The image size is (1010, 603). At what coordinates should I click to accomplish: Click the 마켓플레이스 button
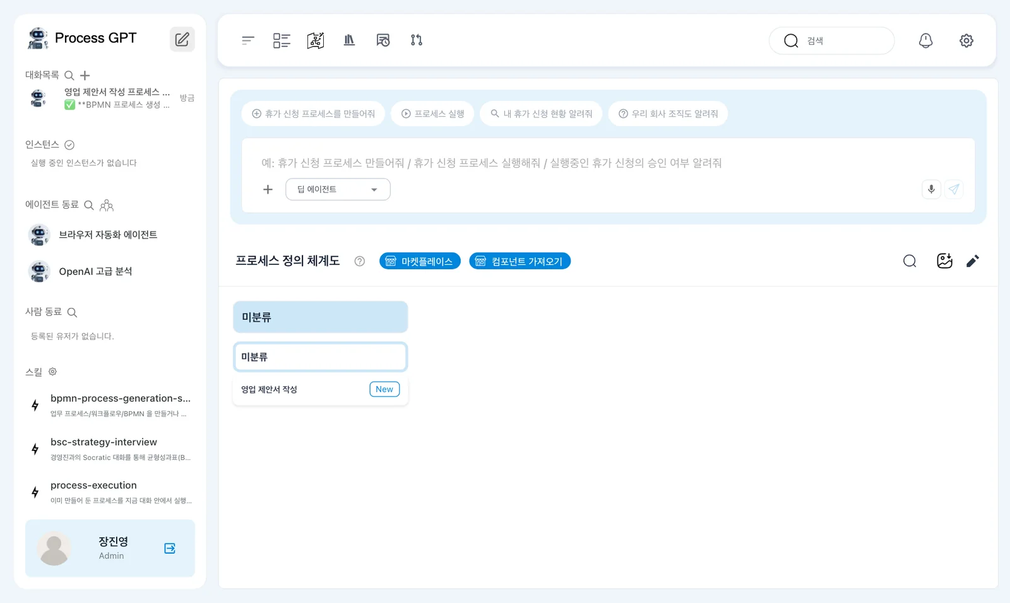tap(420, 261)
